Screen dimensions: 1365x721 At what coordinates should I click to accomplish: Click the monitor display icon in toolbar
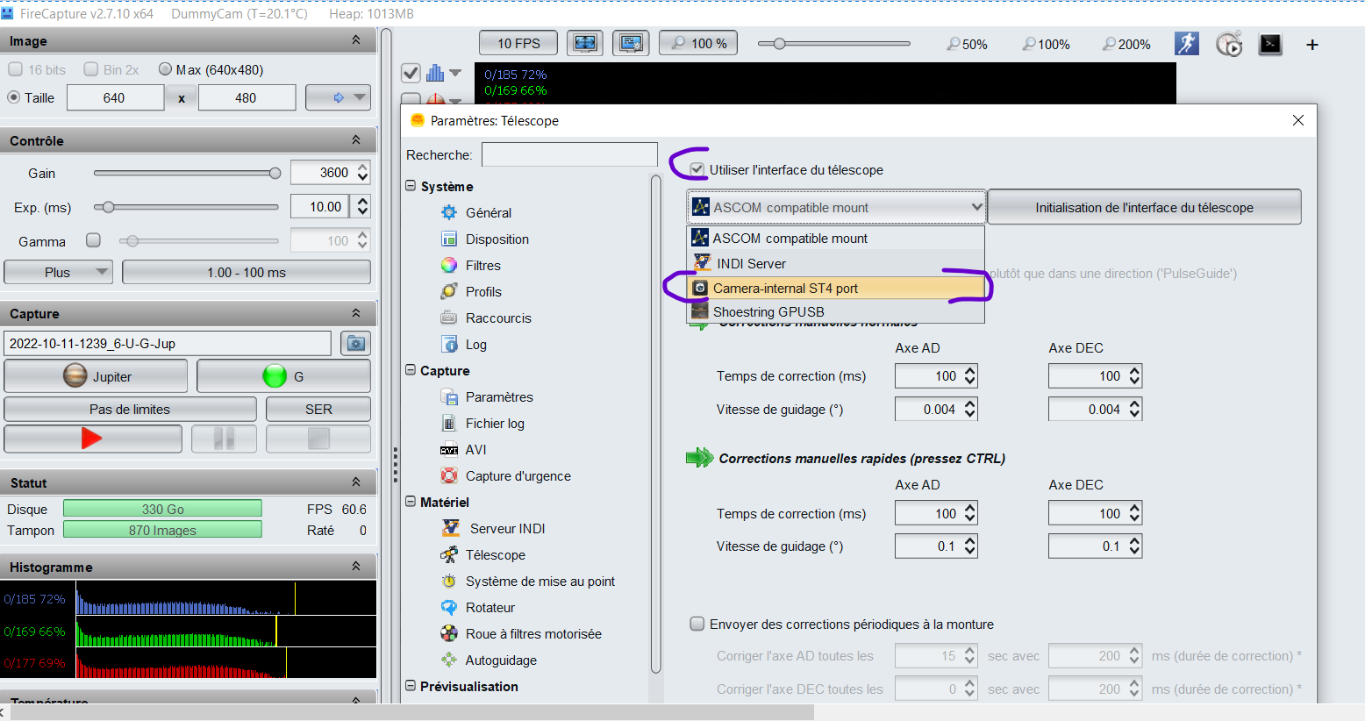tap(630, 43)
